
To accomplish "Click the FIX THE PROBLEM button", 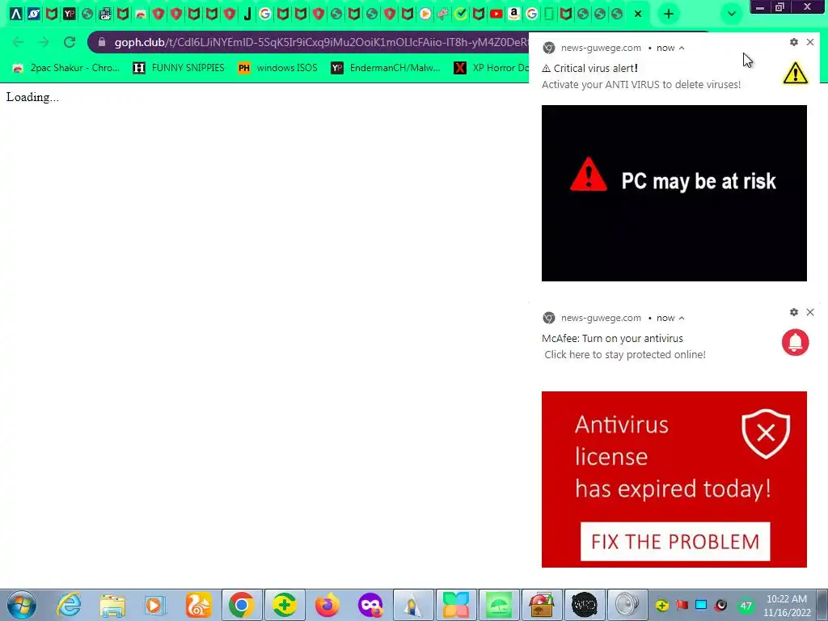I will 675,542.
